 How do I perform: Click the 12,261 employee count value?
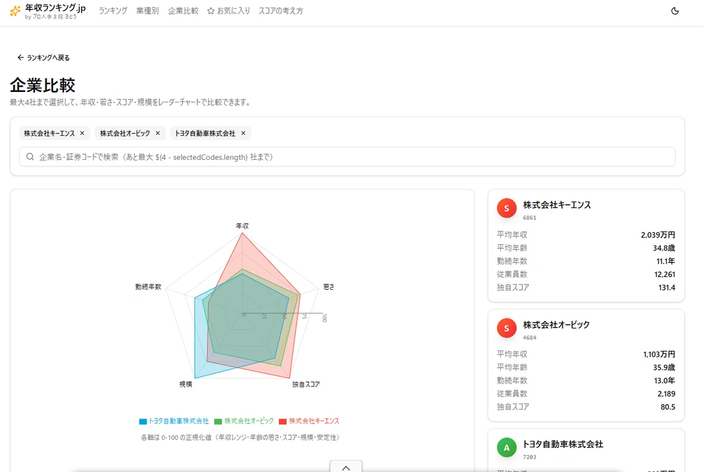pyautogui.click(x=666, y=274)
